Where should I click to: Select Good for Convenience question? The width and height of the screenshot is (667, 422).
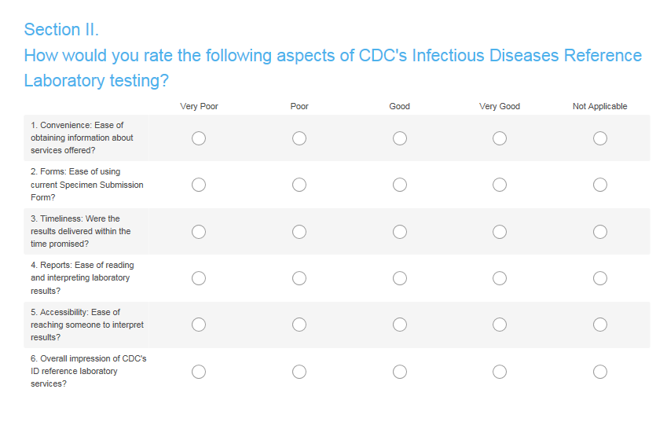(400, 138)
